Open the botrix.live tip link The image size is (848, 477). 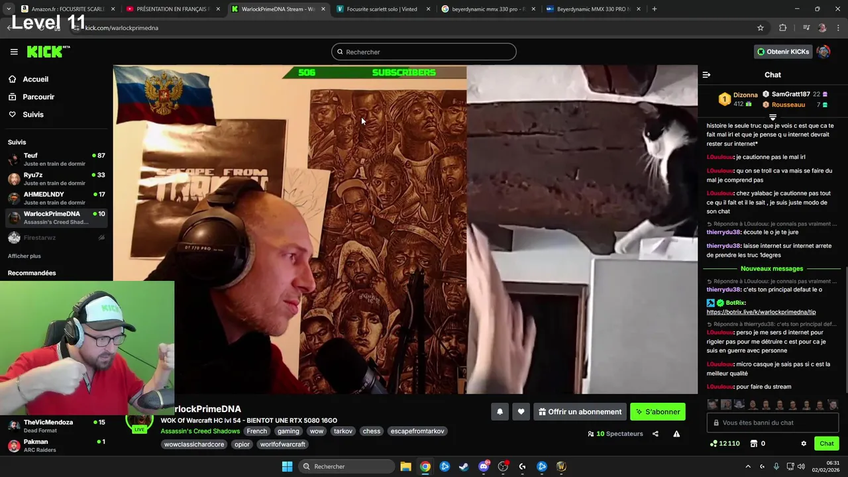point(761,312)
